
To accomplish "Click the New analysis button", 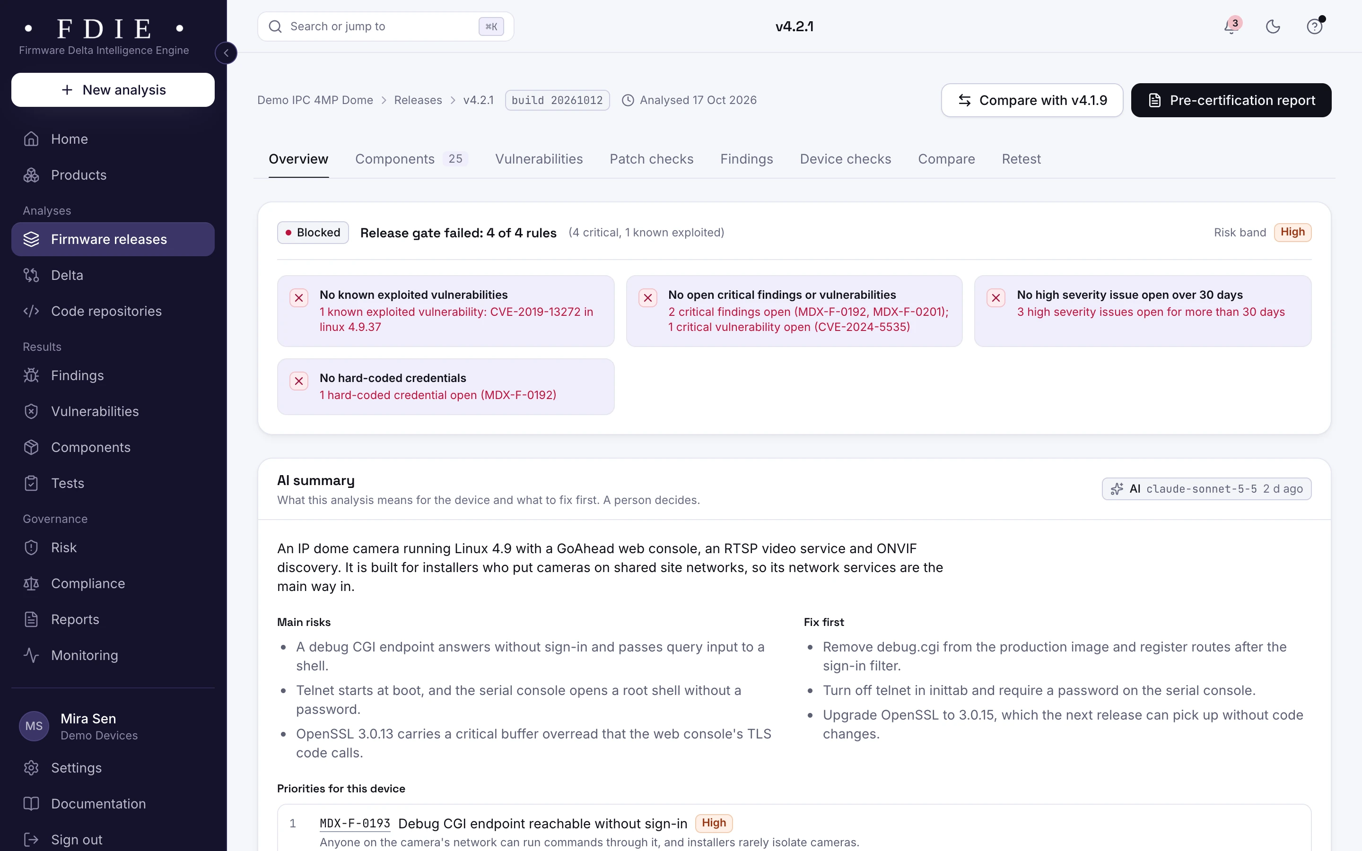I will pos(113,90).
